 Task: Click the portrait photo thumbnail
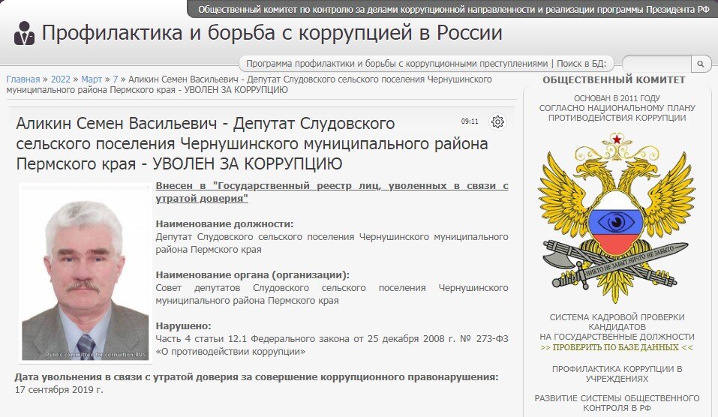[x=86, y=272]
